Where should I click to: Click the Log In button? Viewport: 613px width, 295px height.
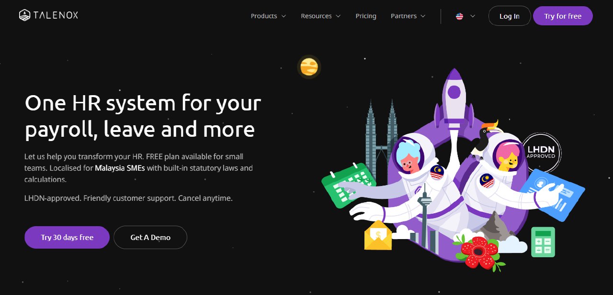510,16
